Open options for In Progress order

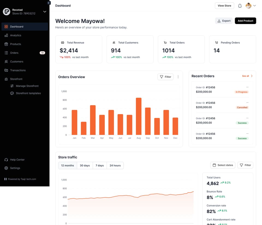pos(247,87)
